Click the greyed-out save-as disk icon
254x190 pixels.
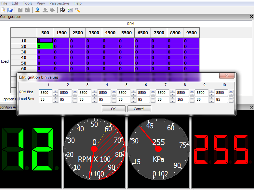(x=27, y=10)
